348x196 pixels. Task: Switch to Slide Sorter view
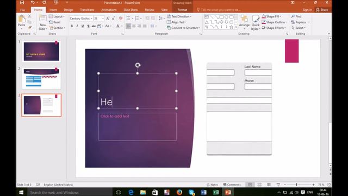pyautogui.click(x=259, y=185)
